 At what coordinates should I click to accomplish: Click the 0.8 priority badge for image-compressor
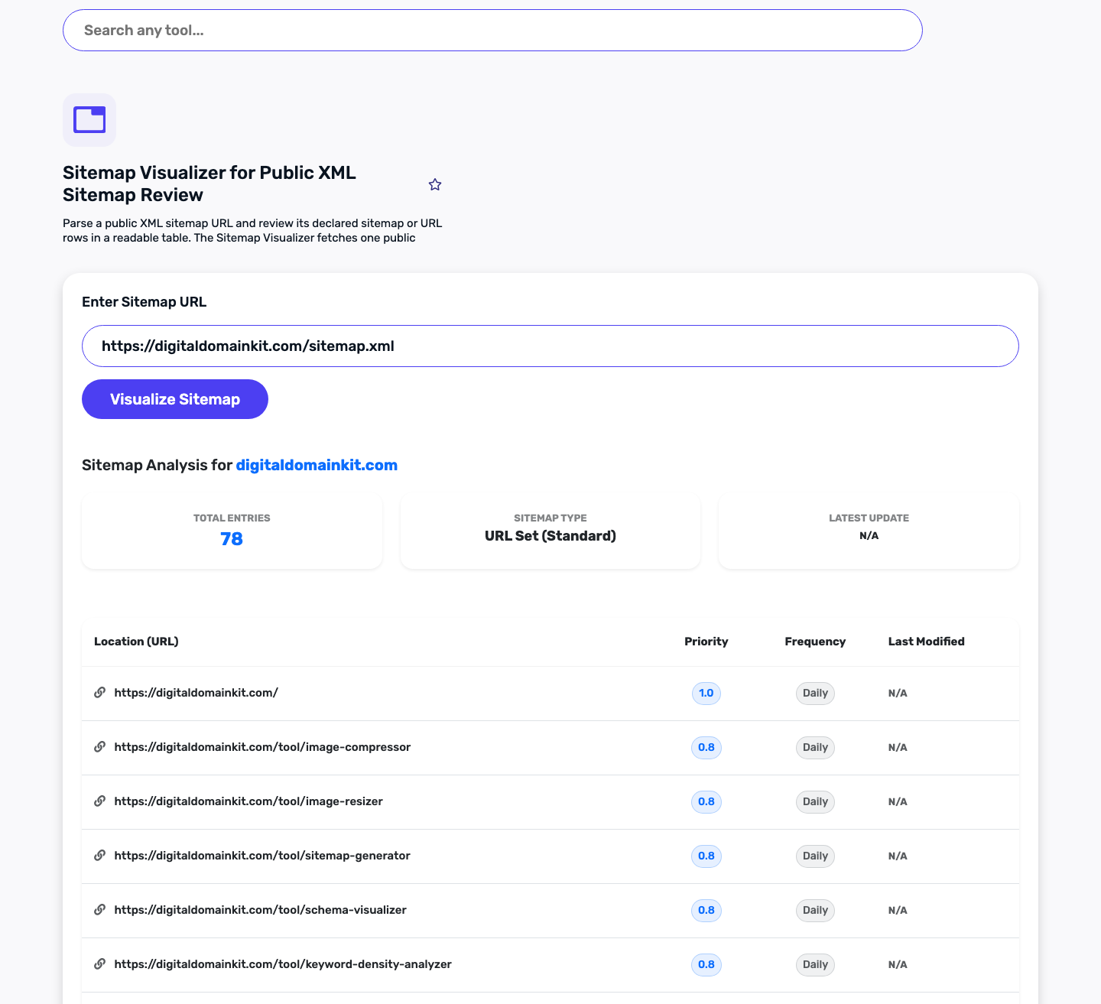coord(706,748)
